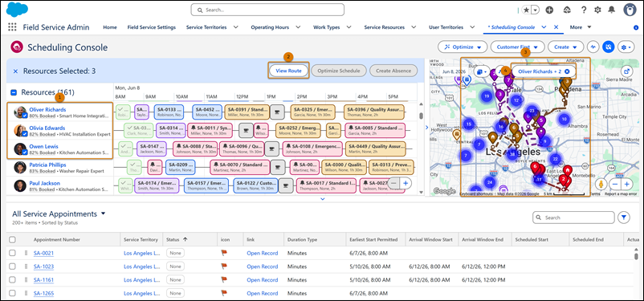
Task: Open the Service Resources tab
Action: 385,27
